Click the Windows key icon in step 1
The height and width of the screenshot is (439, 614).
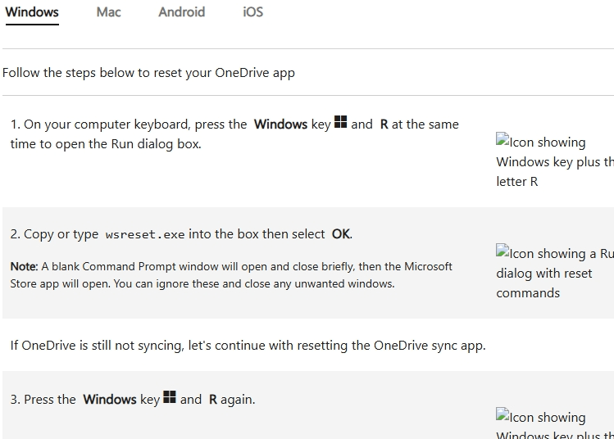point(341,122)
